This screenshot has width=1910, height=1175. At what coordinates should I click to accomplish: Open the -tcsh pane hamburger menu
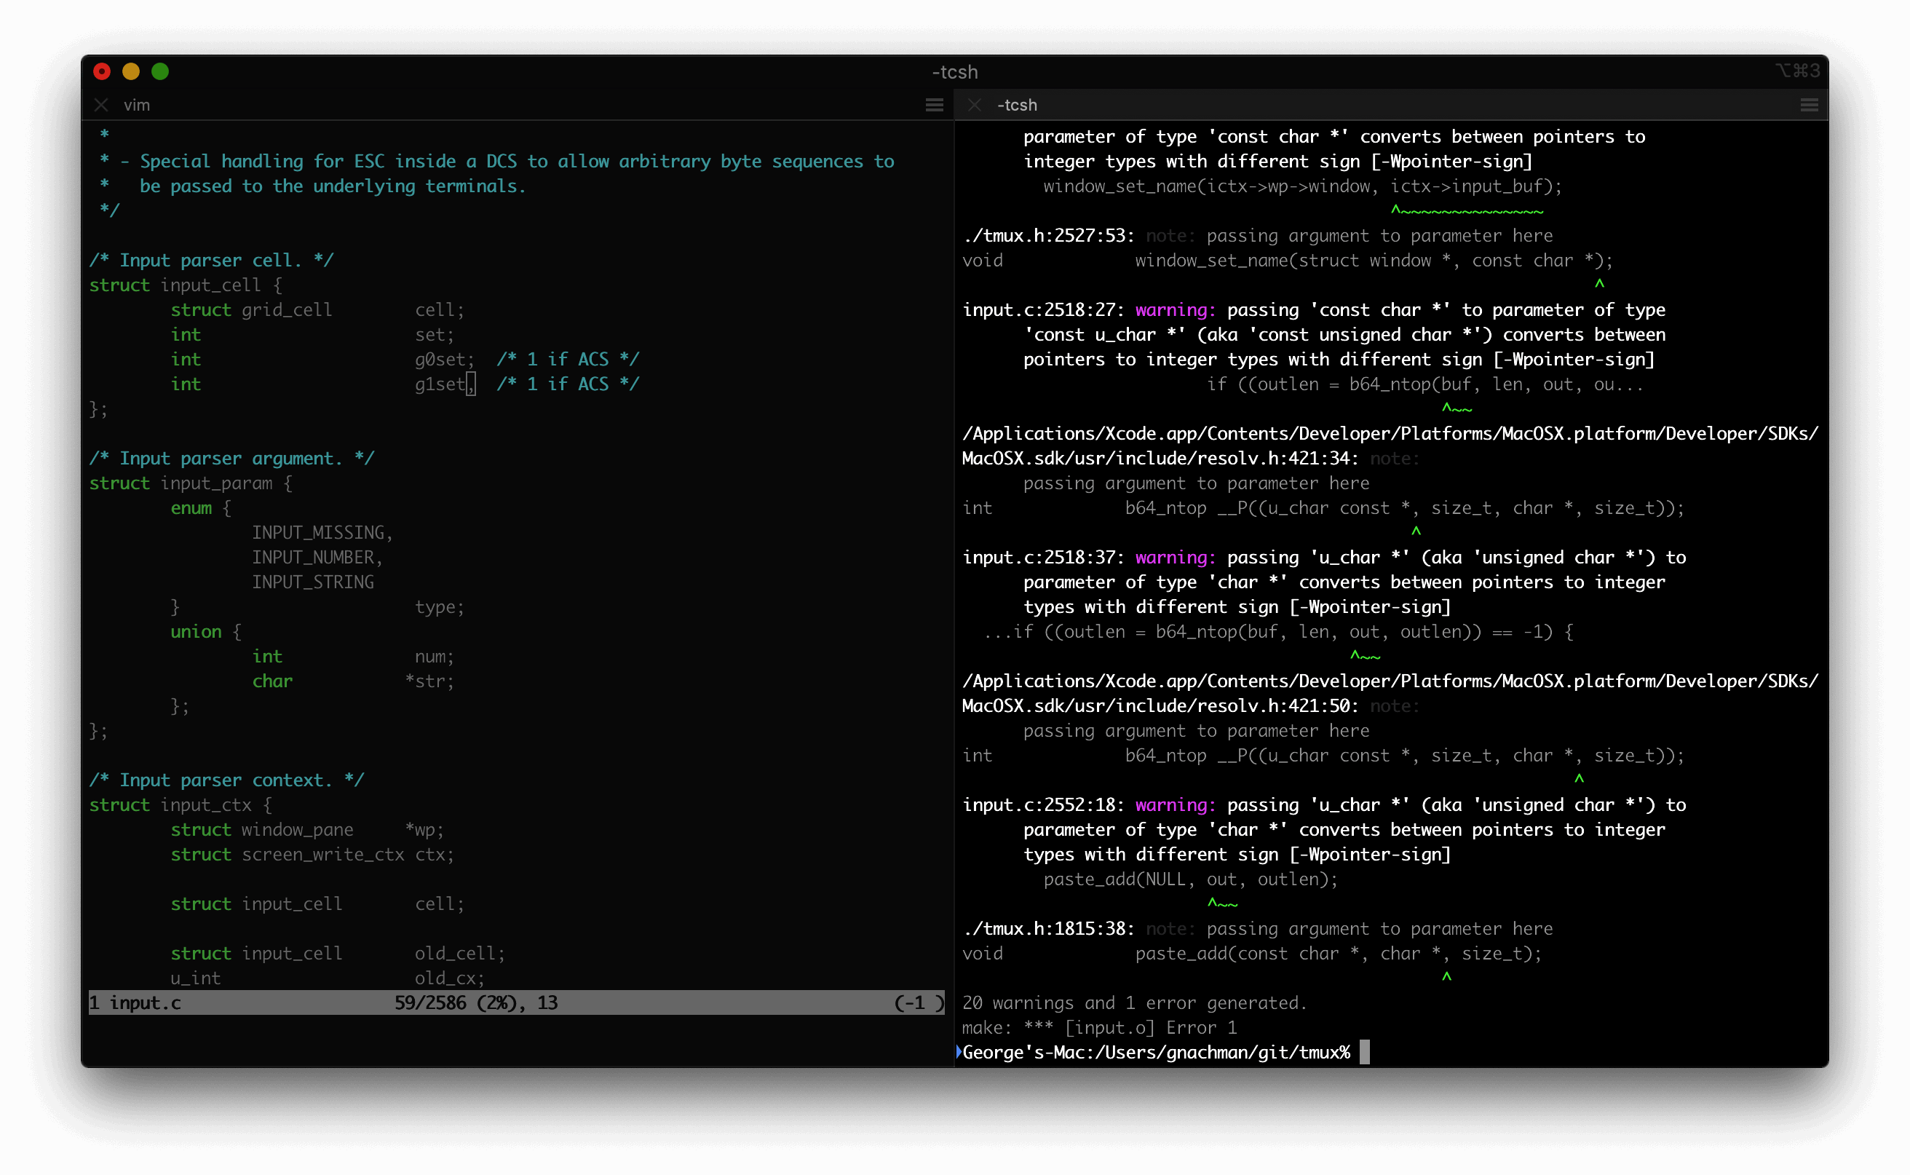point(1809,105)
